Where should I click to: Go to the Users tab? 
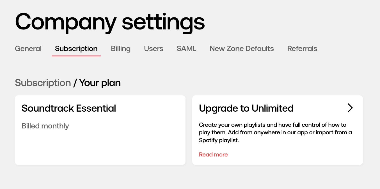154,49
